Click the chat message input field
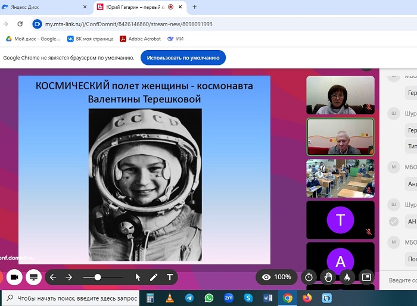 [x=402, y=280]
